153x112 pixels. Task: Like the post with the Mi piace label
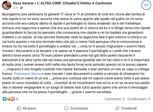click(29, 108)
